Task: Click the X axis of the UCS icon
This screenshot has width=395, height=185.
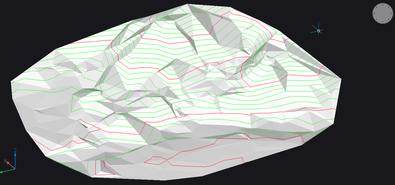Action: coord(10,163)
